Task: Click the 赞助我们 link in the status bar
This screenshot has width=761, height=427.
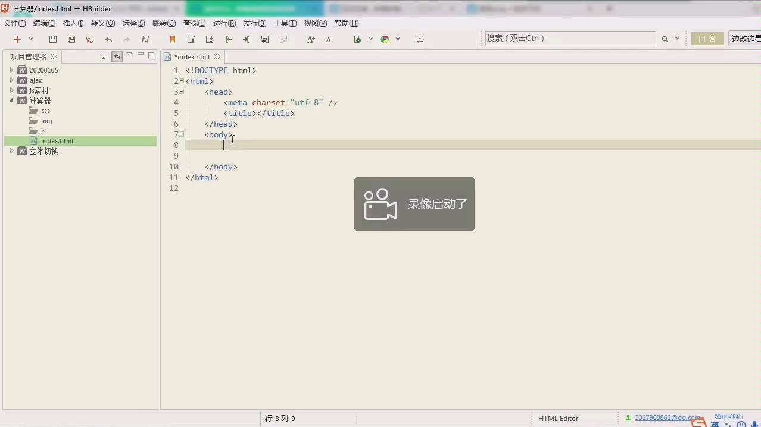Action: coord(728,417)
